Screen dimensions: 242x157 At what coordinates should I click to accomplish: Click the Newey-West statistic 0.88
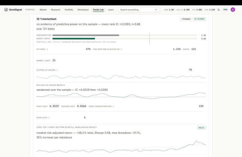(x=203, y=39)
